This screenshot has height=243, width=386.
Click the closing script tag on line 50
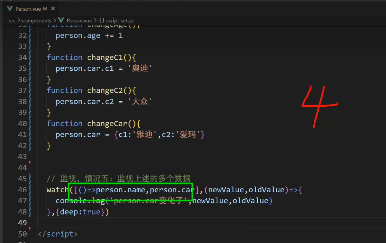pyautogui.click(x=58, y=234)
